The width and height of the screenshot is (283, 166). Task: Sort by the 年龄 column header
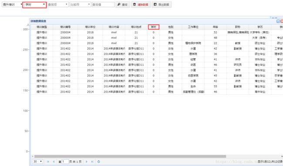click(x=216, y=27)
